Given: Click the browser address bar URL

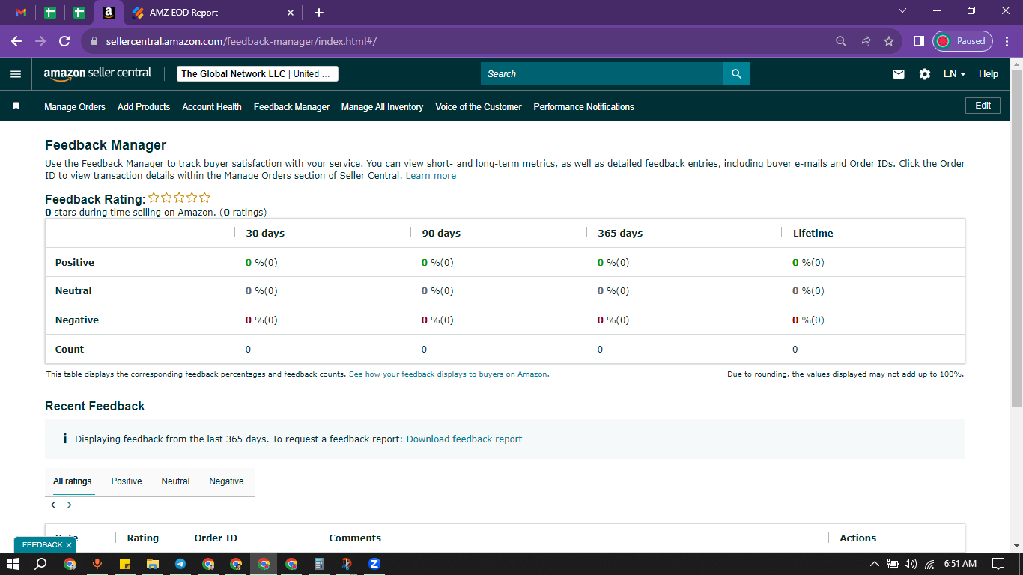Looking at the screenshot, I should coord(241,41).
